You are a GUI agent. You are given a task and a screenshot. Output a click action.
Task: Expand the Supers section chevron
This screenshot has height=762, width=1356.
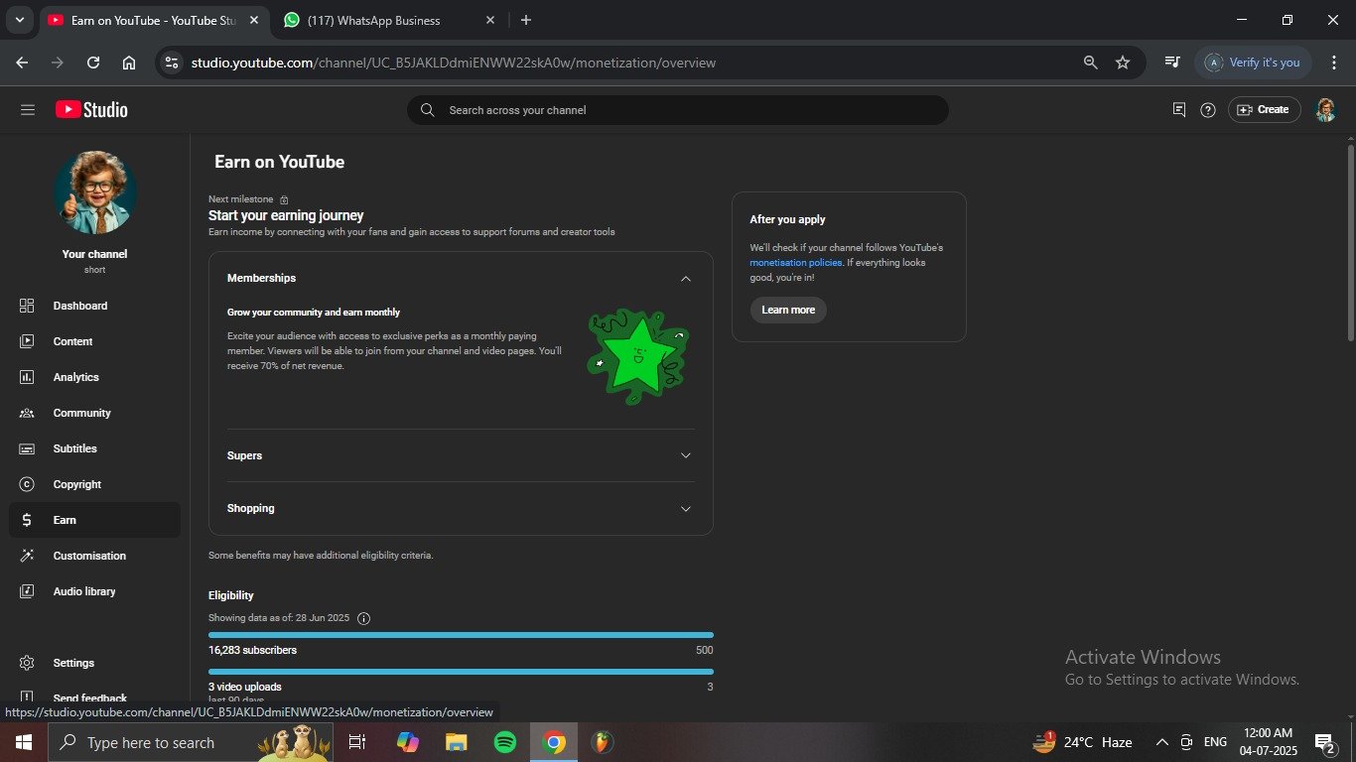(685, 455)
